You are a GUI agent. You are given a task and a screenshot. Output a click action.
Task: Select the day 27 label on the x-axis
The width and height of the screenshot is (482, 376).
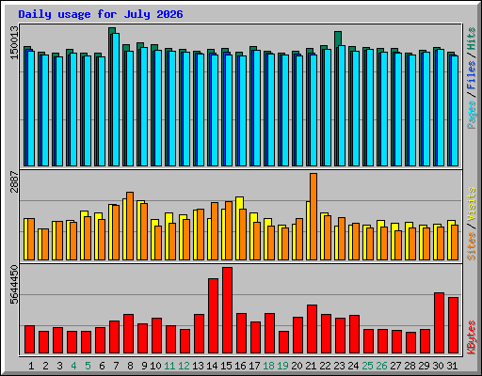395,366
